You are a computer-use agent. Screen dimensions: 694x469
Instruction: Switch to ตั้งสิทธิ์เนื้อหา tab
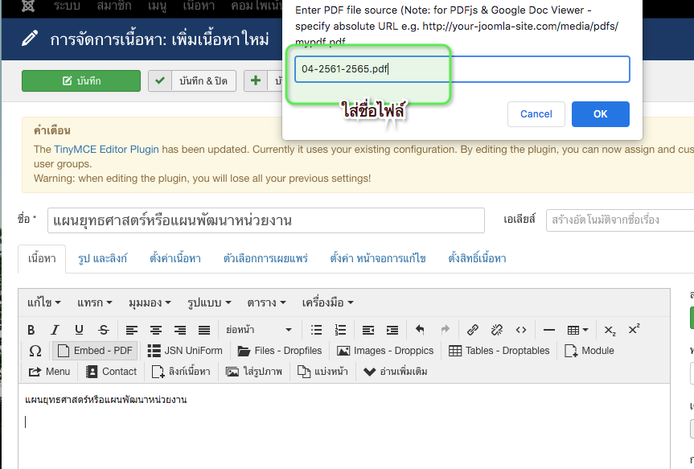(x=477, y=259)
